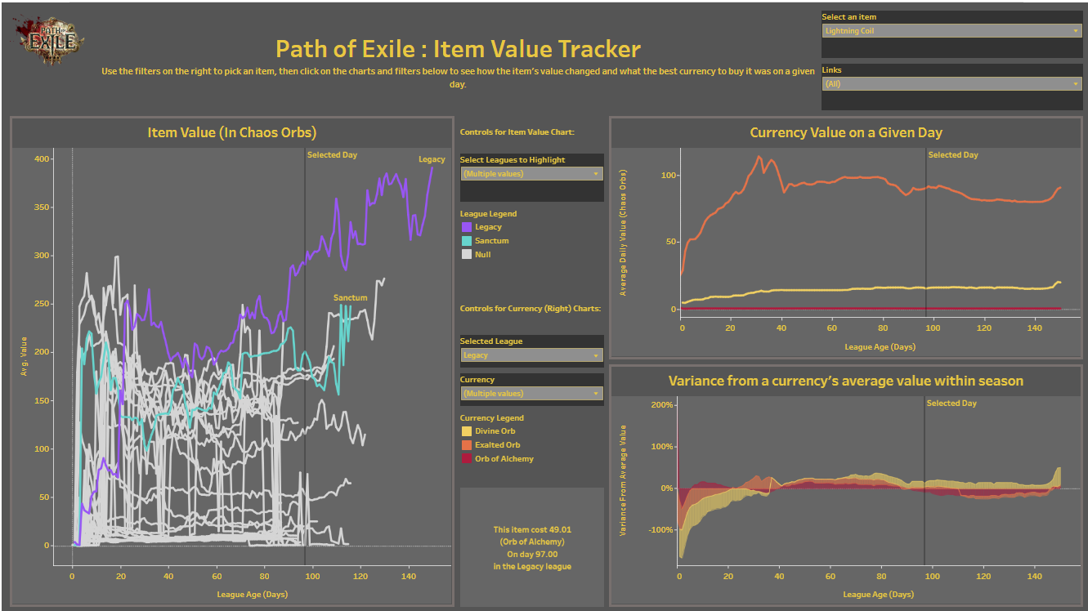
Task: Click Controls for Item Value Chart heading
Action: coord(517,132)
